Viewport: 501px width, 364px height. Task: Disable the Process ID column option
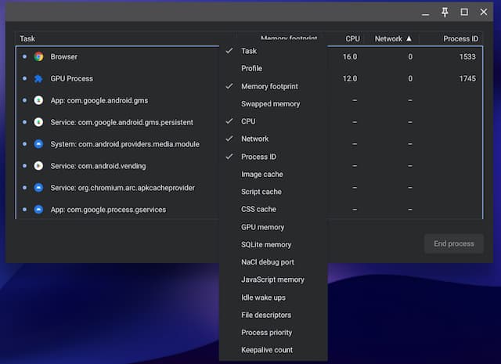[x=258, y=157]
